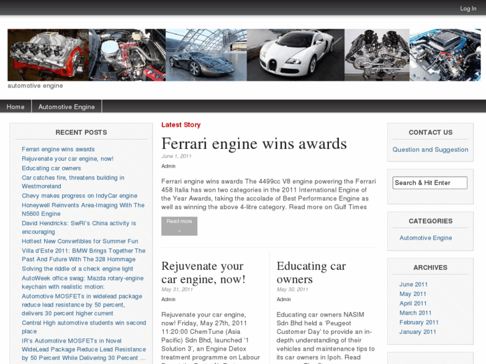Open recent post Rejuvenate your car engine, now!
Viewport: 486px width, 364px height.
tap(68, 159)
